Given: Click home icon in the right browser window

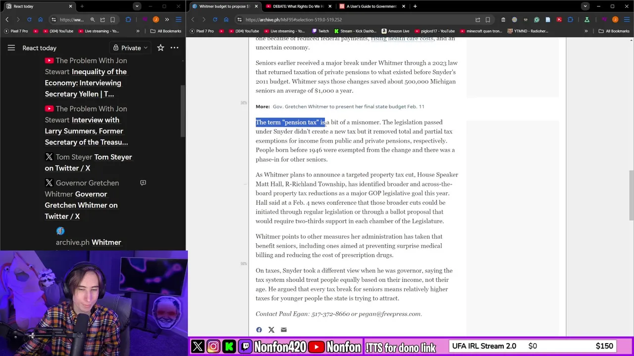Looking at the screenshot, I should 226,20.
